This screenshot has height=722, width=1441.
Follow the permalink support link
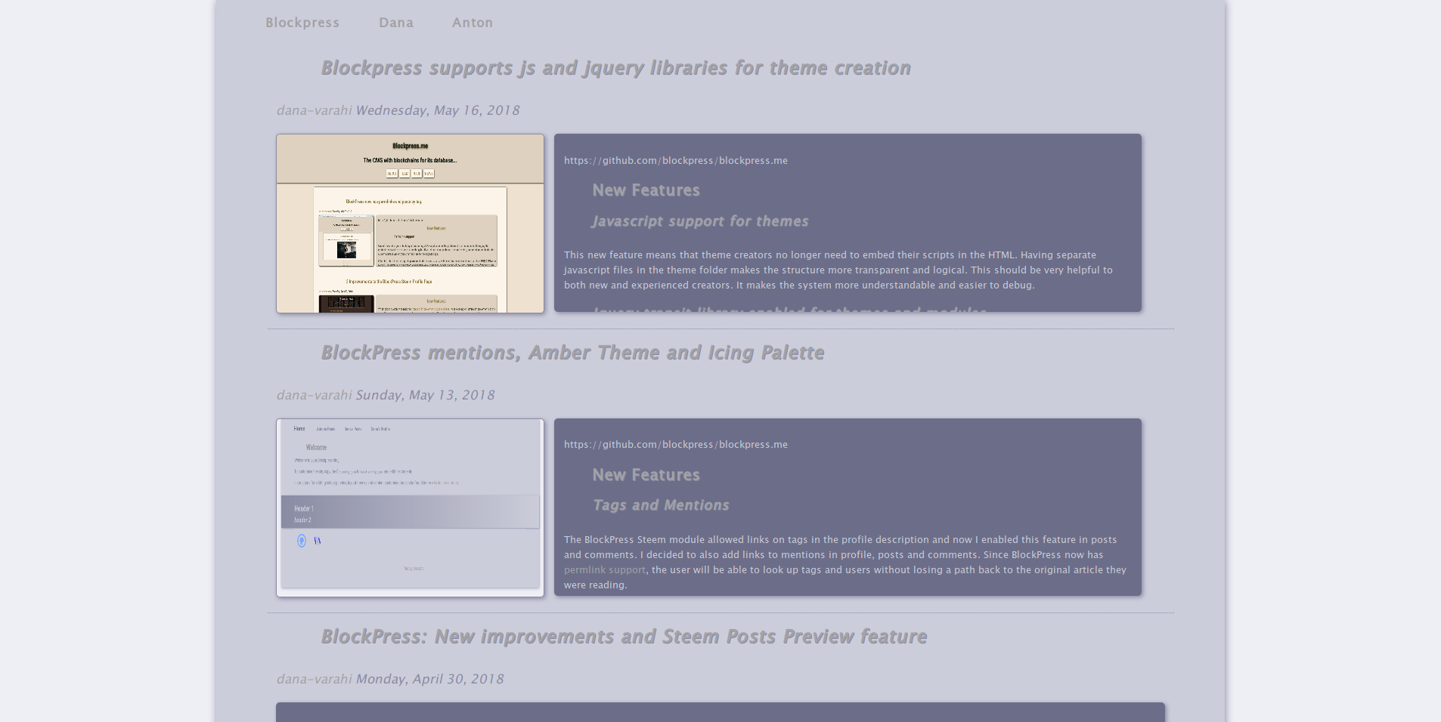pyautogui.click(x=604, y=569)
